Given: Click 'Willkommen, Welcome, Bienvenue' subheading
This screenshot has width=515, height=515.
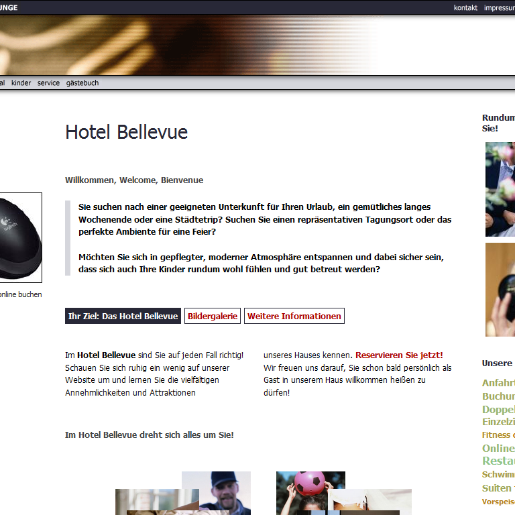Looking at the screenshot, I should [134, 180].
